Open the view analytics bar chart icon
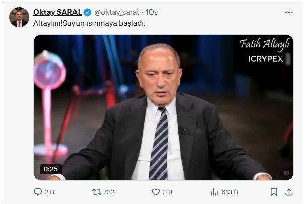 (x=214, y=192)
